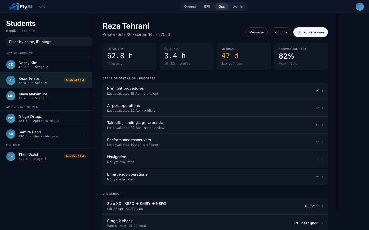Open Emergency operations chevron
Screen dimensions: 369x230
tap(322, 177)
